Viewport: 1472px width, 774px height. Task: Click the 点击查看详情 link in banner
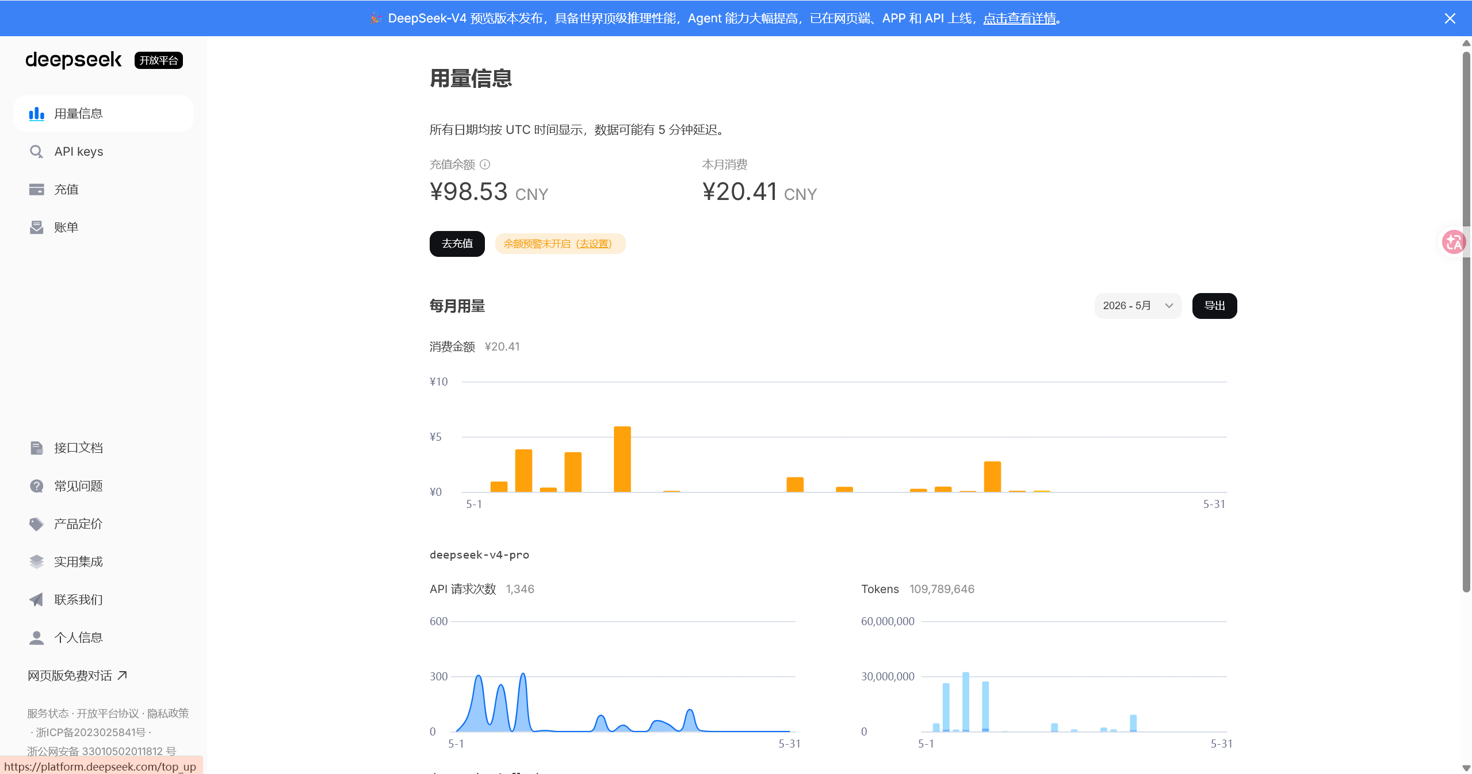[1019, 18]
